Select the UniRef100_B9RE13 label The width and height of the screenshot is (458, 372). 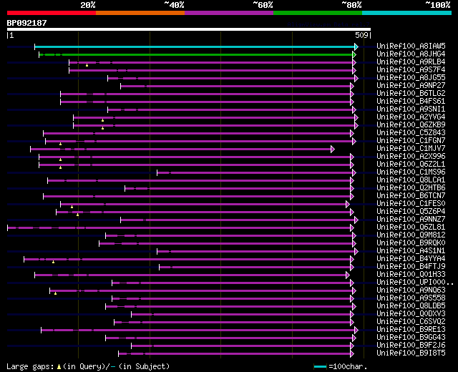[x=411, y=330]
